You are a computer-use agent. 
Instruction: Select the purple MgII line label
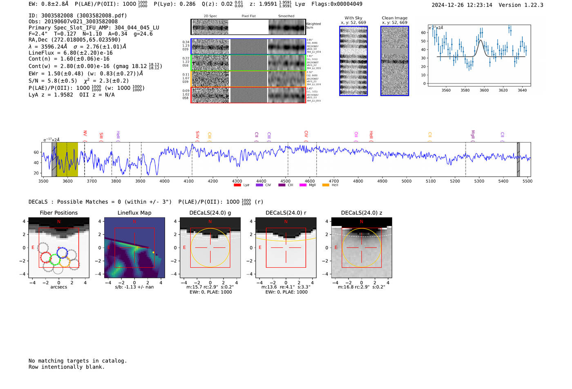pyautogui.click(x=473, y=134)
